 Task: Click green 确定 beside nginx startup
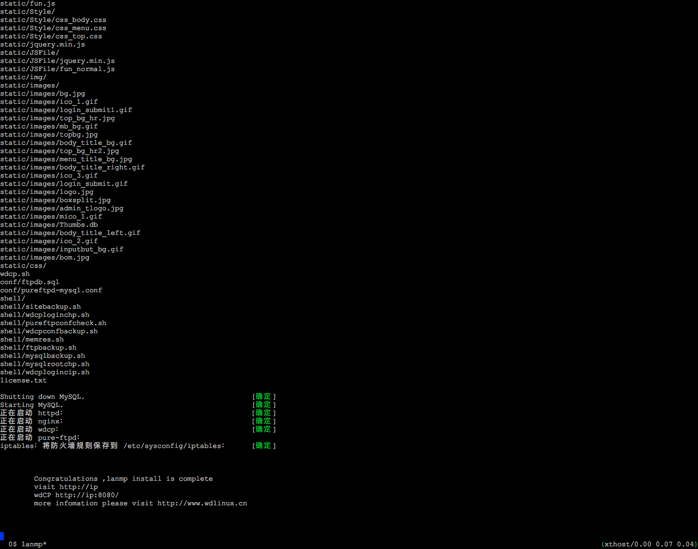[x=263, y=421]
